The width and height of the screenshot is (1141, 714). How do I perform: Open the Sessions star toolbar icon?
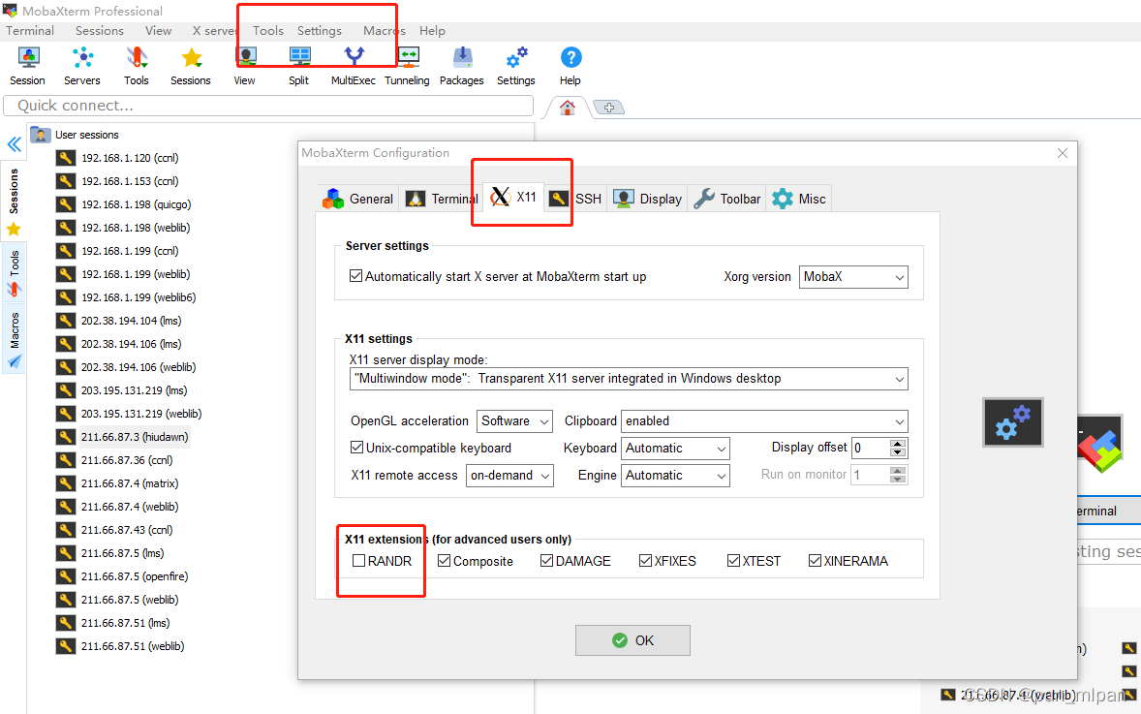(191, 66)
